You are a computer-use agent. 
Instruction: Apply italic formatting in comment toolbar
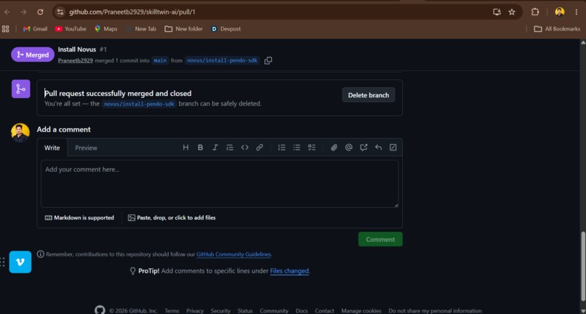pos(215,148)
